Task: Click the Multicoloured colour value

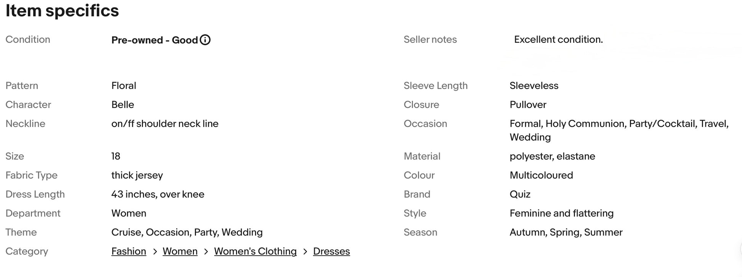Action: (x=541, y=175)
